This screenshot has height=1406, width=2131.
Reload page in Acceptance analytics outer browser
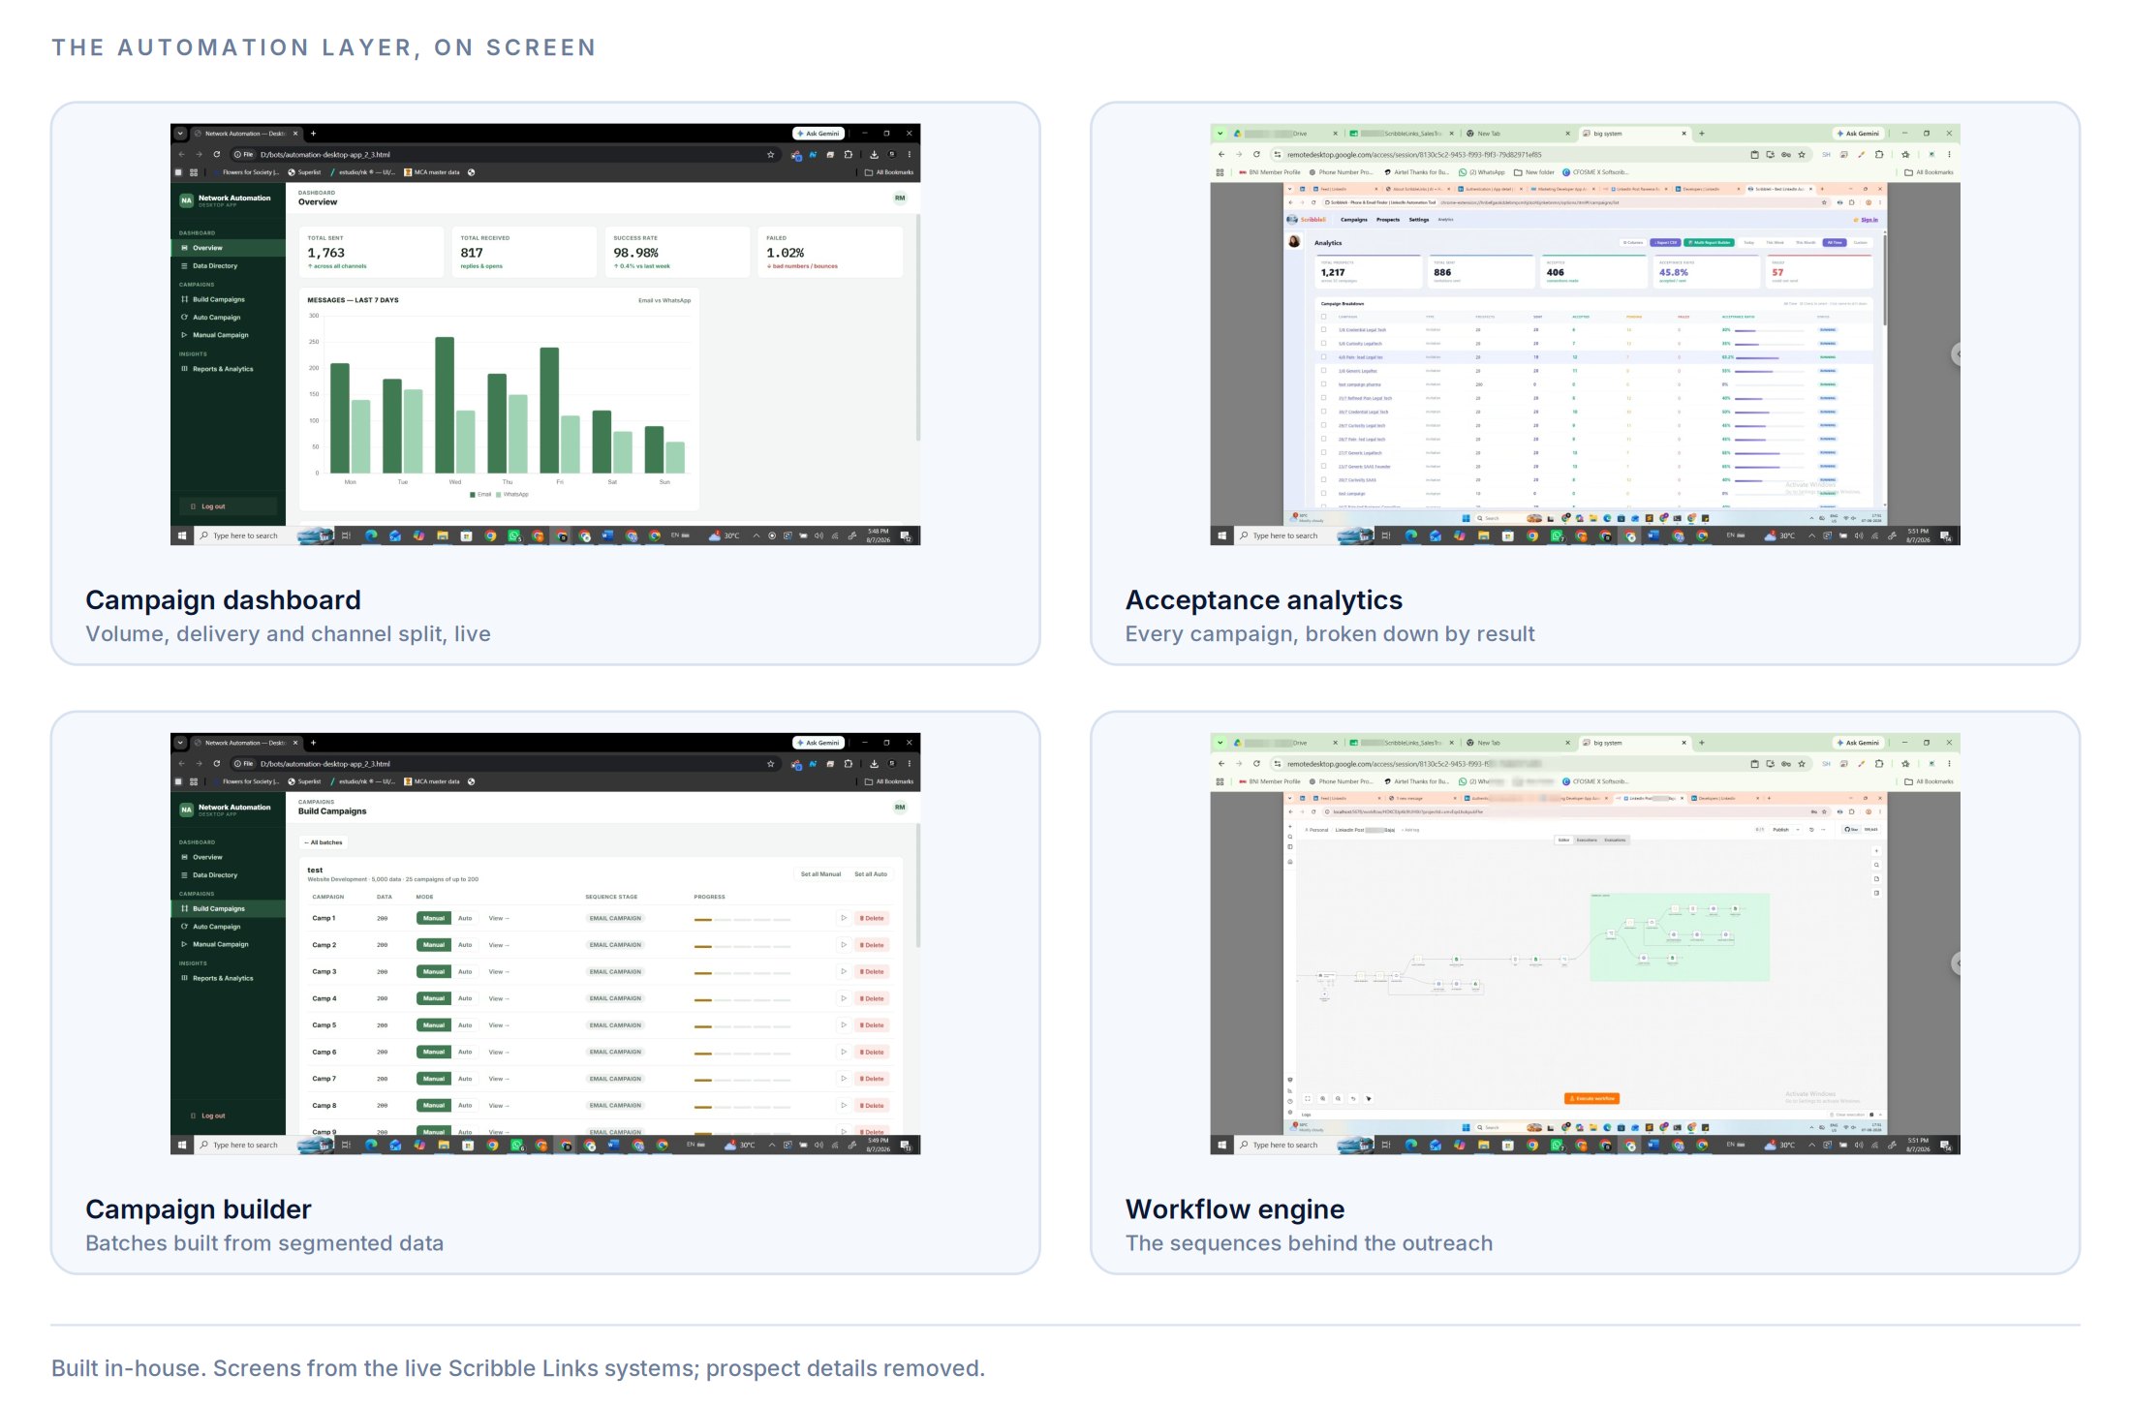(x=1256, y=154)
